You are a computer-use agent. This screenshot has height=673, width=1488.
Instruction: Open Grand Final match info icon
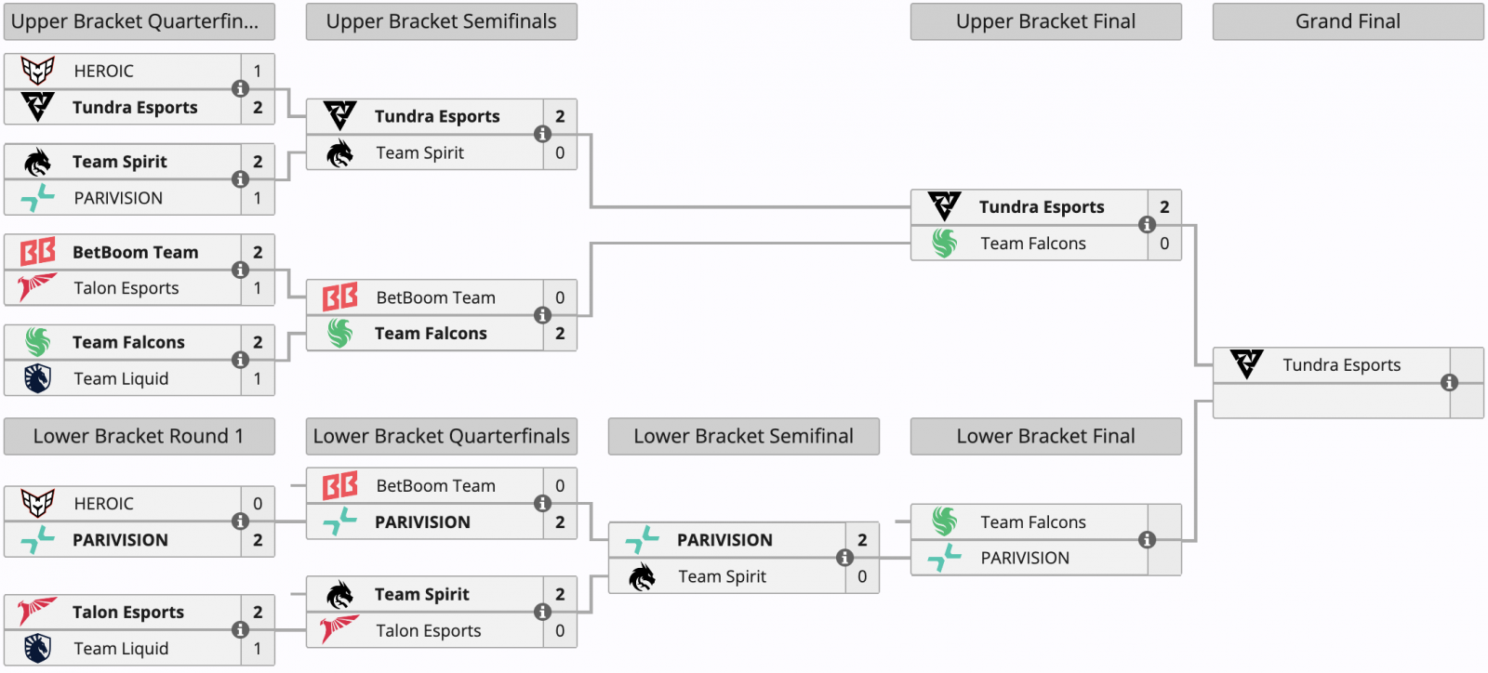click(1449, 382)
